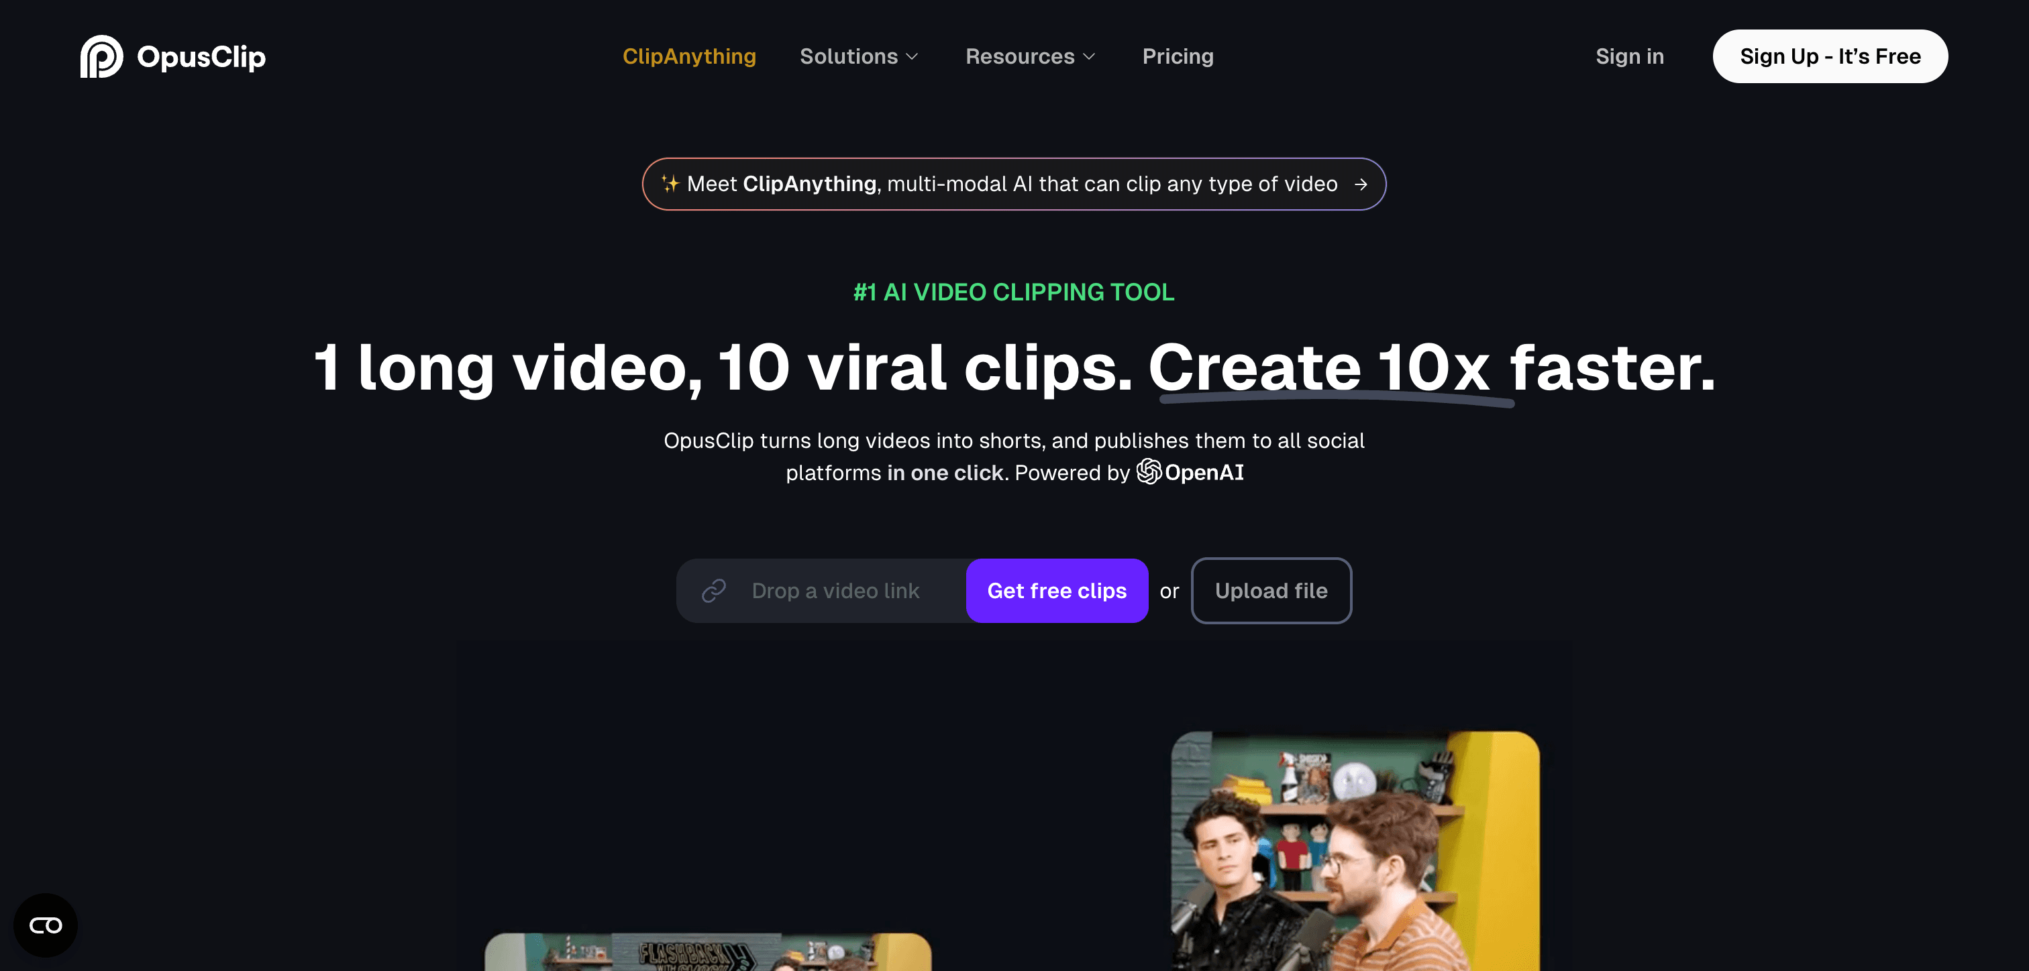Toggle the bottom-left circular icon
The height and width of the screenshot is (971, 2029).
click(46, 925)
